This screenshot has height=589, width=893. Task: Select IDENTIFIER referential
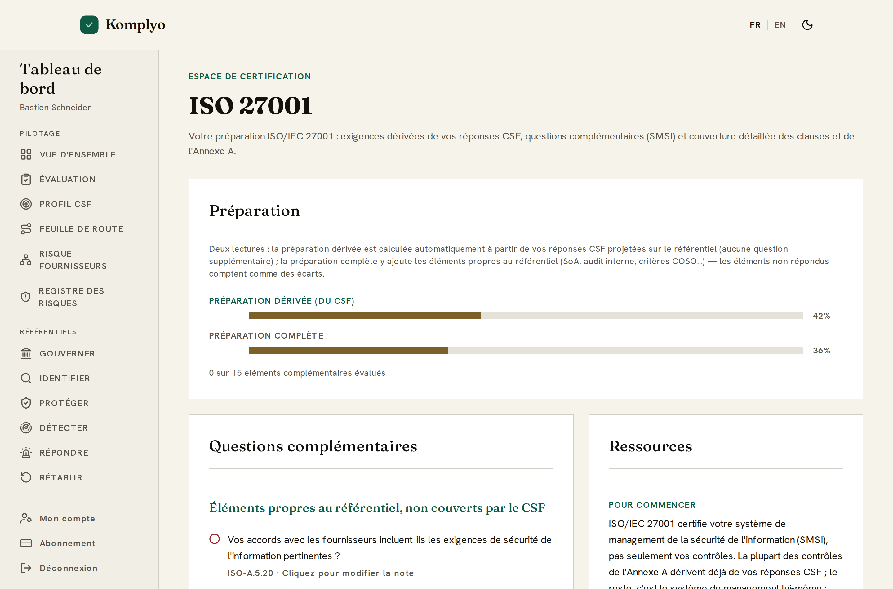pyautogui.click(x=65, y=378)
